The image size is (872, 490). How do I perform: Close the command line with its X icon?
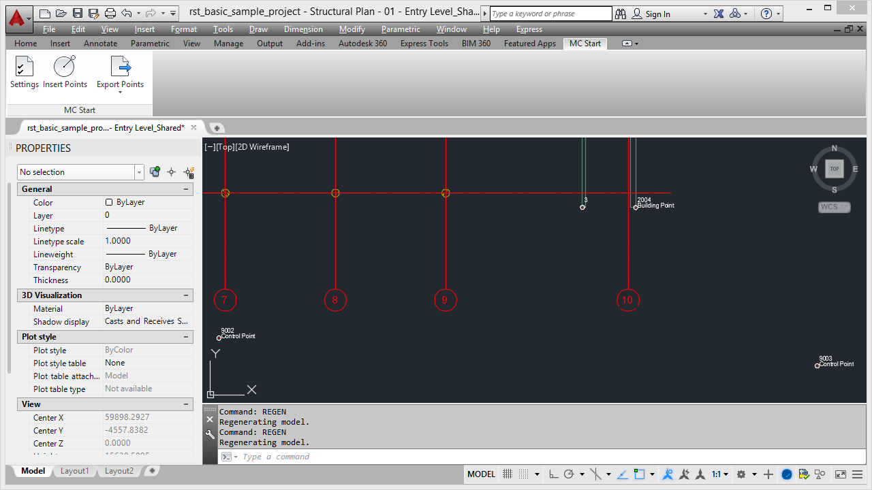pos(210,419)
